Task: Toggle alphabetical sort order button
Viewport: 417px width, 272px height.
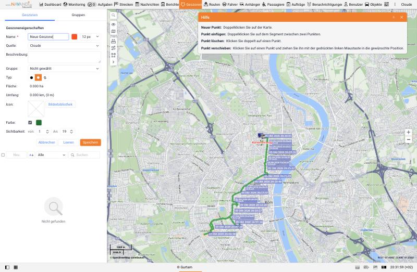Action: [x=31, y=155]
